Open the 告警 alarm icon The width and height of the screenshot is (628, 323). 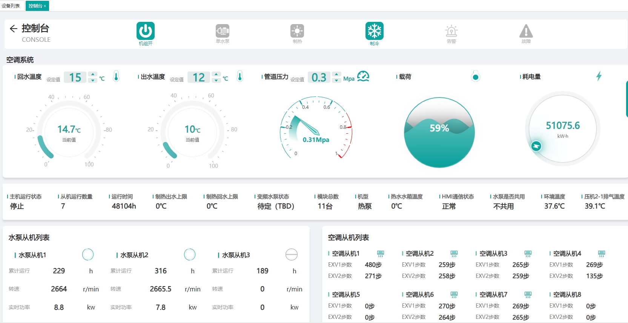[451, 31]
